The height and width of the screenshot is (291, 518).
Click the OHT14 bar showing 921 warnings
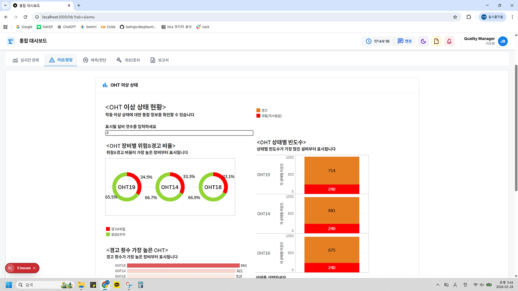[182, 271]
